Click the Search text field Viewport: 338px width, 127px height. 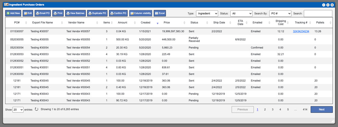[318, 13]
